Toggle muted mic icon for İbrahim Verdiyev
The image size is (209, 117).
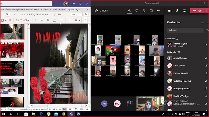[x=206, y=96]
